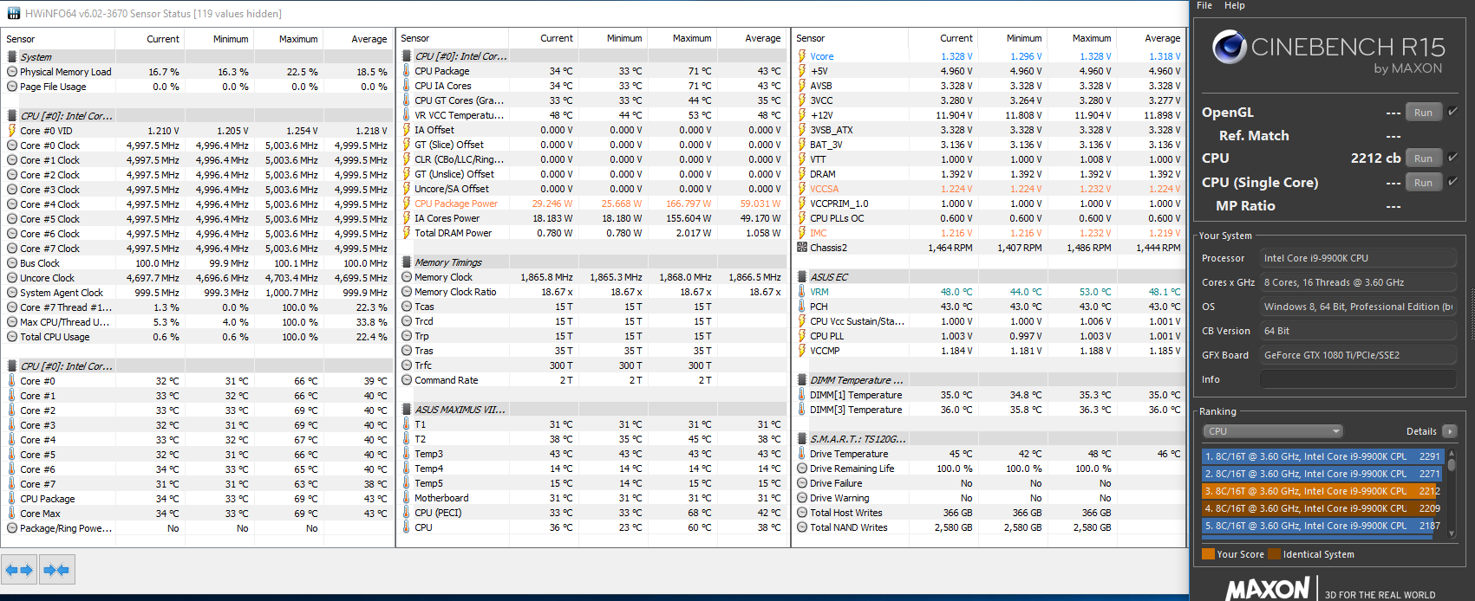
Task: Click the Cinebench R15 sphere logo
Action: click(x=1229, y=48)
